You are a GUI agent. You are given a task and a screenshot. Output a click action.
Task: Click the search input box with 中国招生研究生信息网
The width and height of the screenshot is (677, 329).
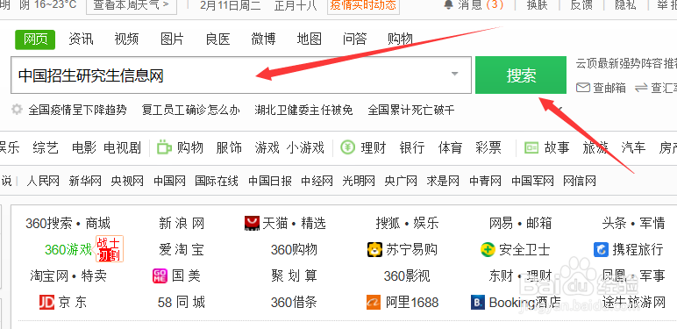coord(241,75)
